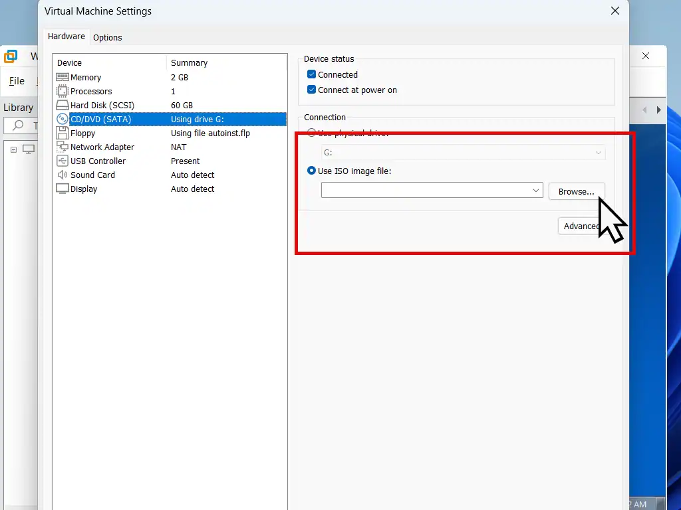This screenshot has height=510, width=681.
Task: Expand the physical drive G: dropdown
Action: pos(598,153)
